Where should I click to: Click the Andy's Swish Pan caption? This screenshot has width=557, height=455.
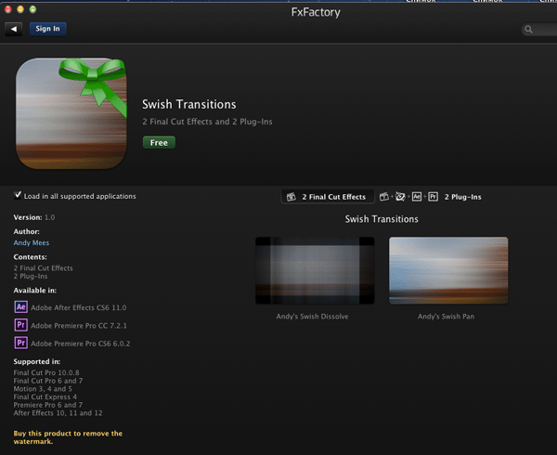446,317
